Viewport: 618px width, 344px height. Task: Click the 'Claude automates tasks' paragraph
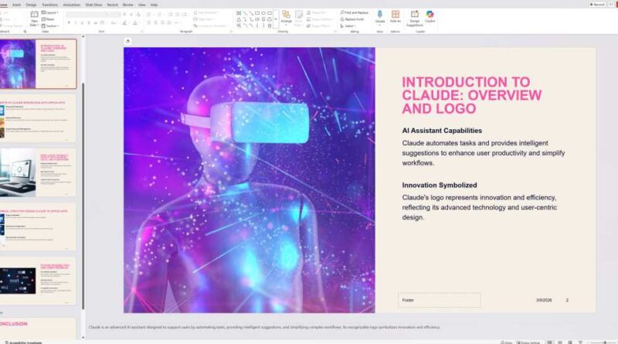point(484,153)
